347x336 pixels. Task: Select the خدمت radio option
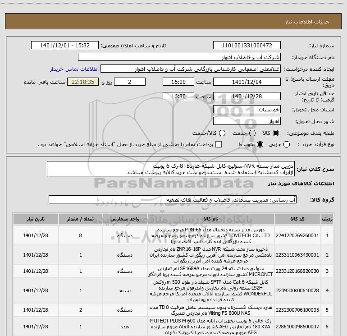click(252, 133)
